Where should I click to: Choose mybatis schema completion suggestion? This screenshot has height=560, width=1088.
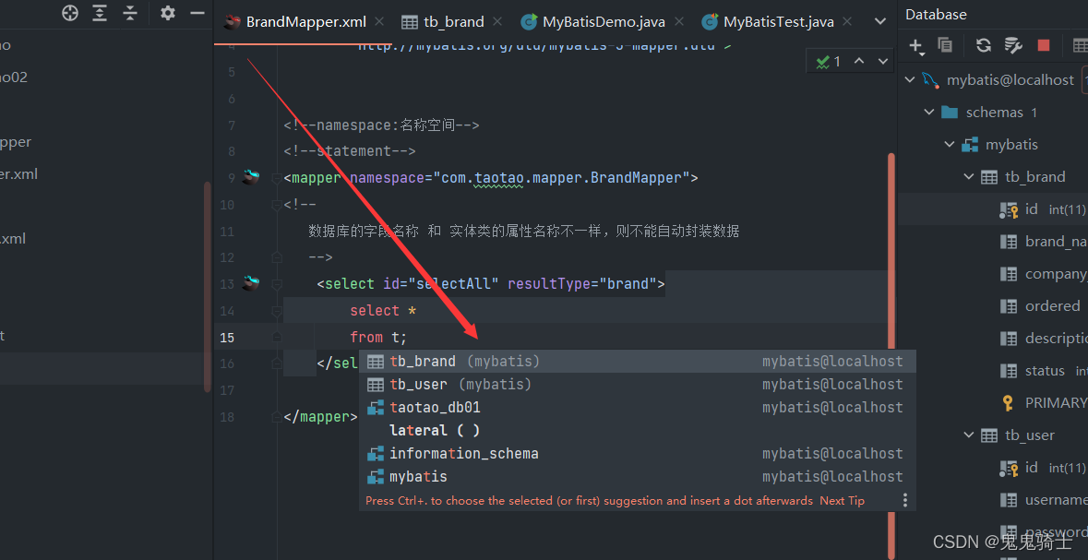click(x=637, y=477)
